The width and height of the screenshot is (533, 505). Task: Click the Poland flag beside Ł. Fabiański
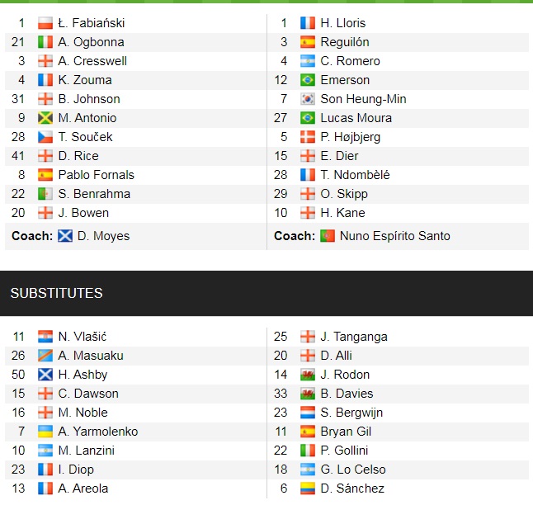pos(45,23)
